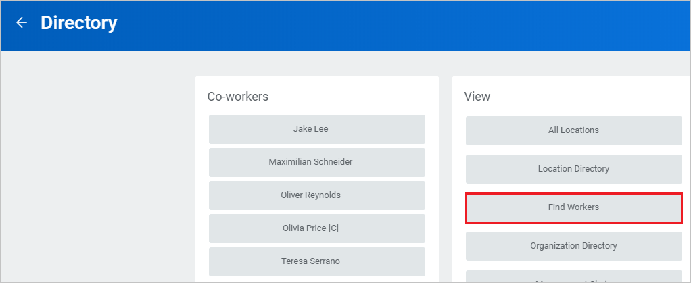Open co-worker Jake Lee

tap(317, 129)
